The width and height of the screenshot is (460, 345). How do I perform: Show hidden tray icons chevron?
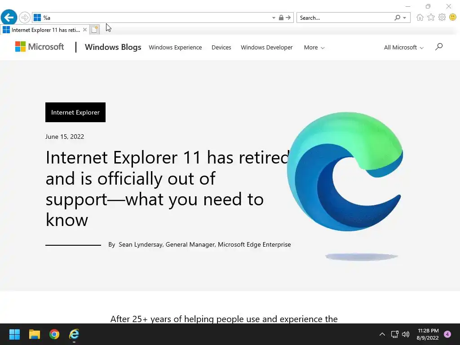382,334
